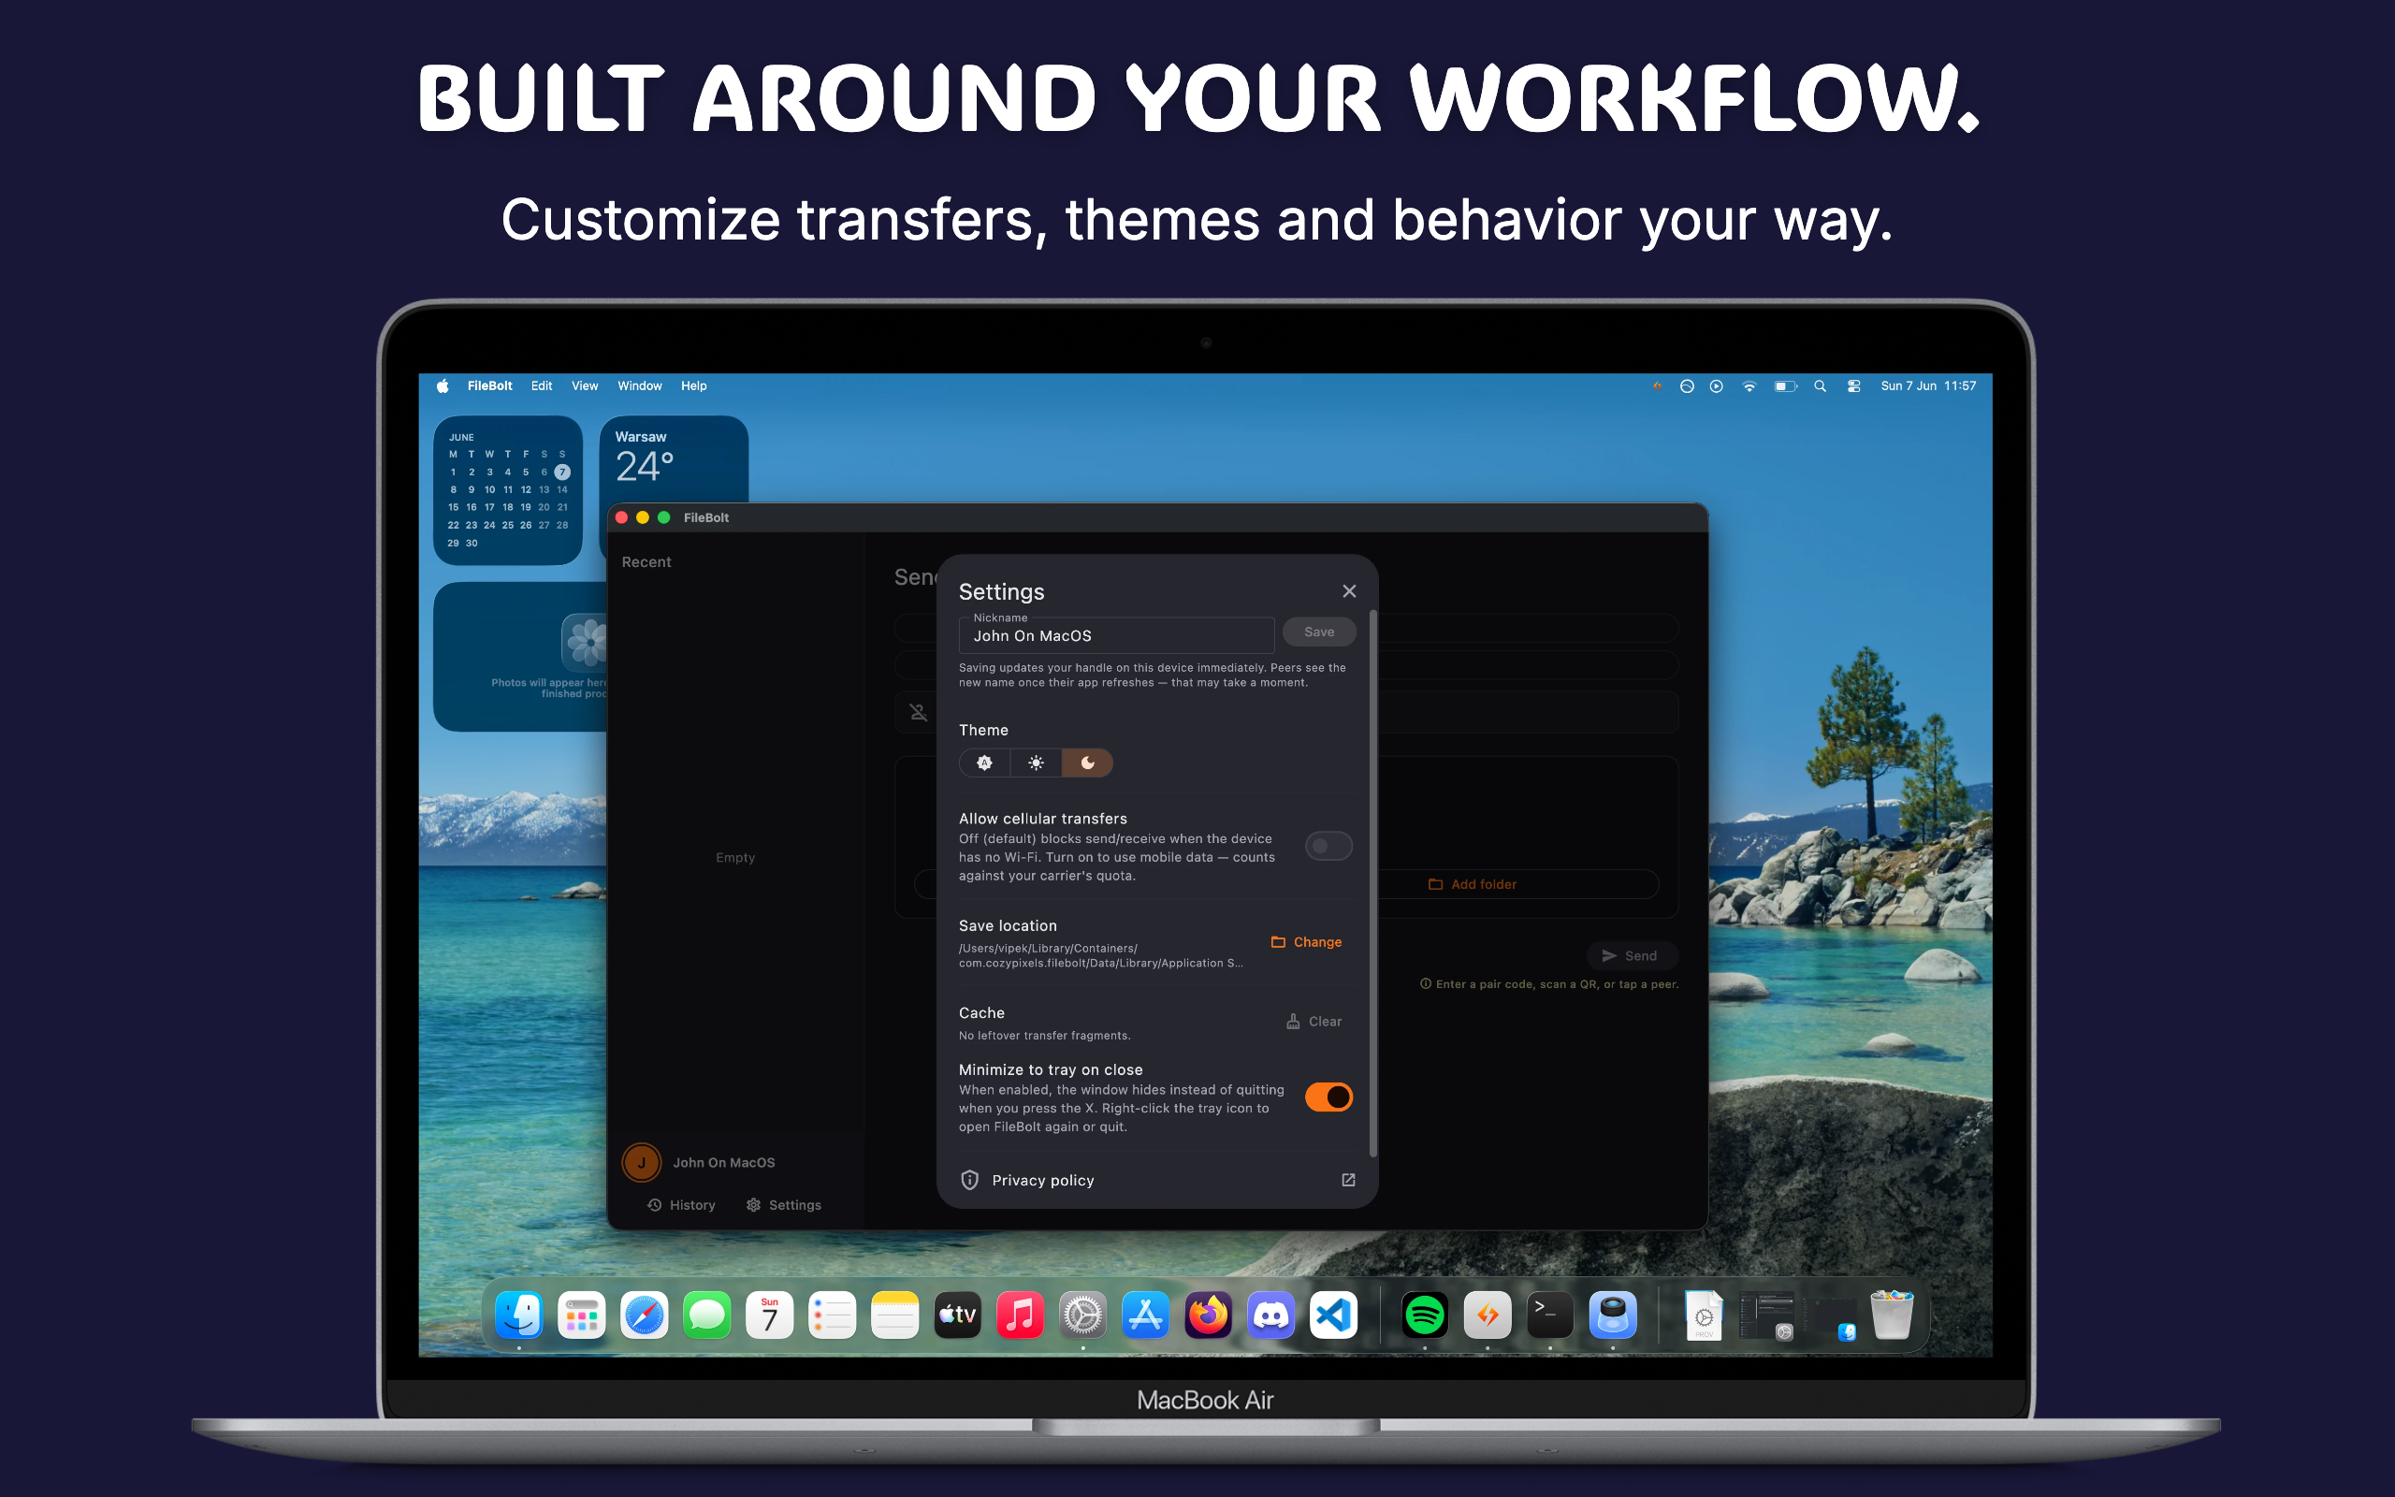Open Terminal from the Dock
Image resolution: width=2395 pixels, height=1497 pixels.
(x=1550, y=1315)
